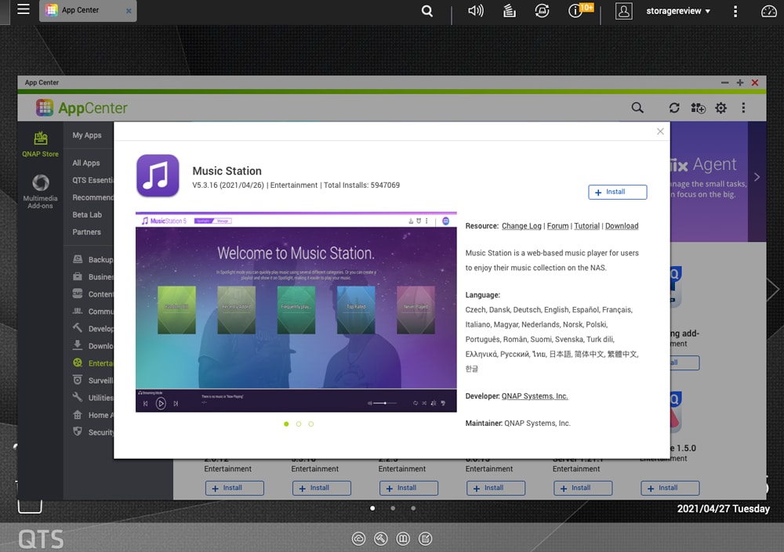Open AppCenter more options menu
The width and height of the screenshot is (784, 552).
tap(743, 107)
